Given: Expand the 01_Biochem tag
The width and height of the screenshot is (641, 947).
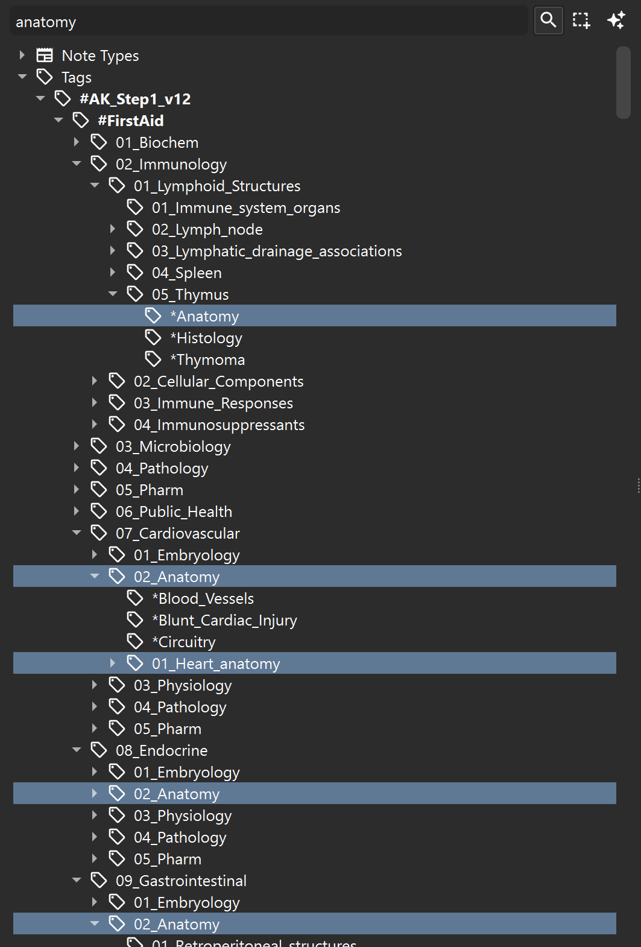Looking at the screenshot, I should (77, 142).
